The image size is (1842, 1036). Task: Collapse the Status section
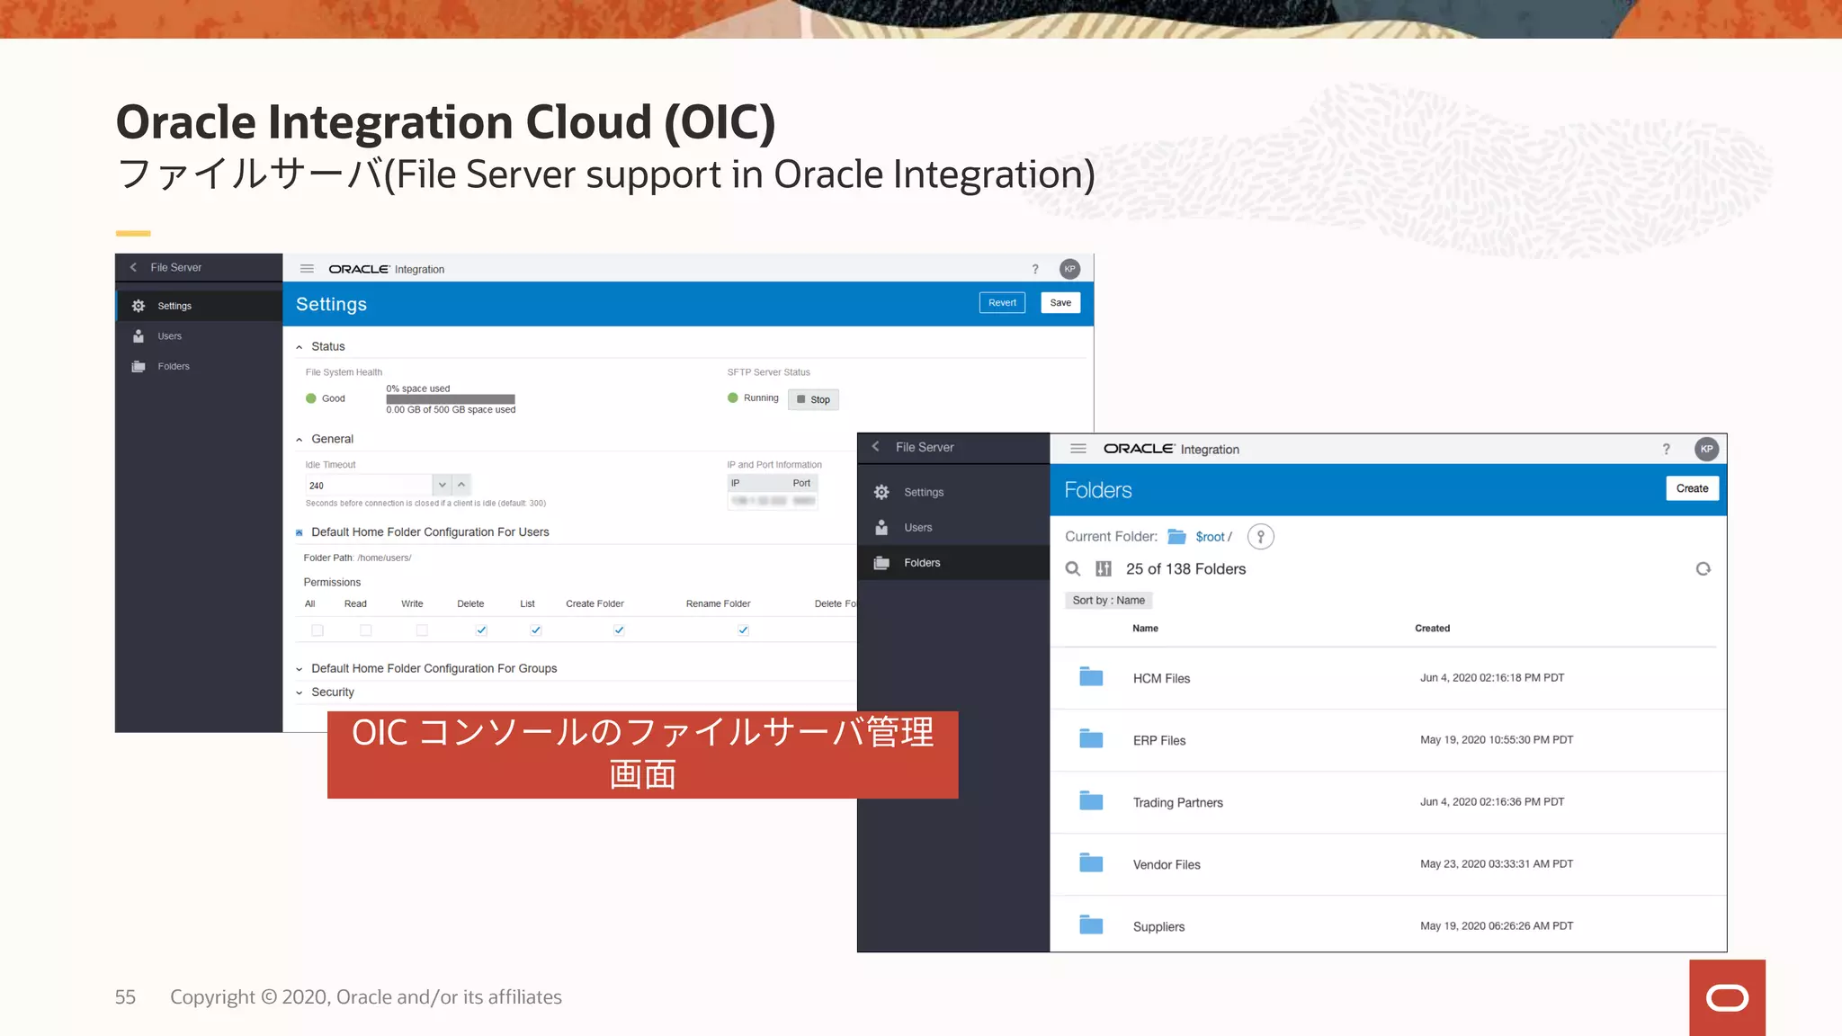click(300, 347)
